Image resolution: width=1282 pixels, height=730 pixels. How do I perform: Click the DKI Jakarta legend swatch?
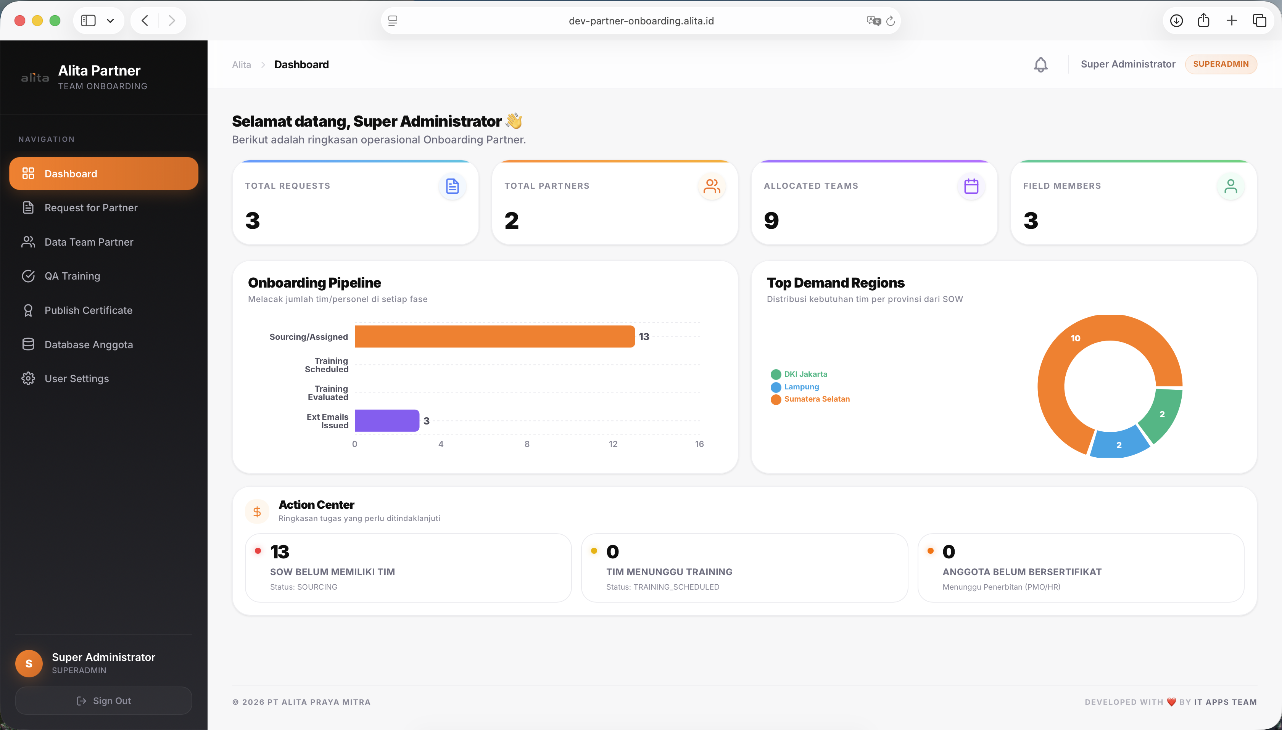point(776,375)
